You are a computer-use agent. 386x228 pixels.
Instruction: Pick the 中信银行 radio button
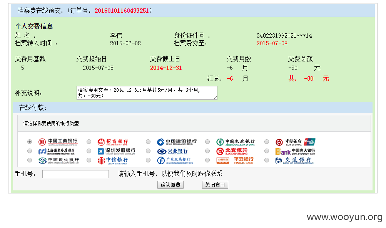[89, 160]
